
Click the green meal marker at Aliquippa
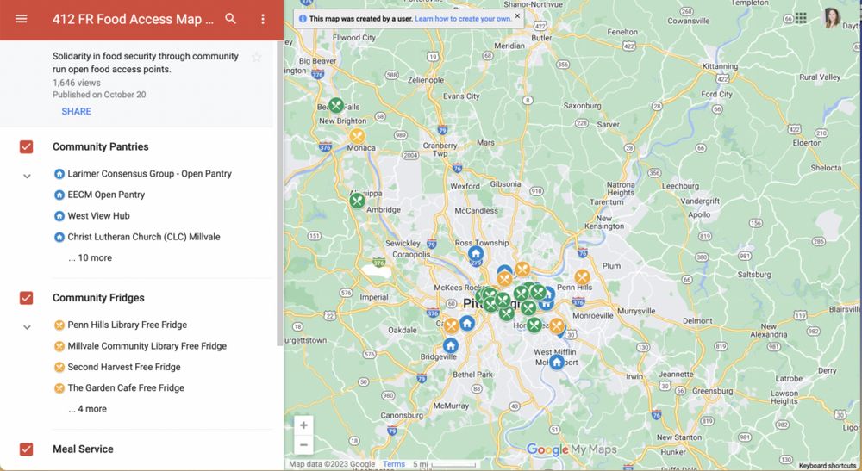[358, 201]
